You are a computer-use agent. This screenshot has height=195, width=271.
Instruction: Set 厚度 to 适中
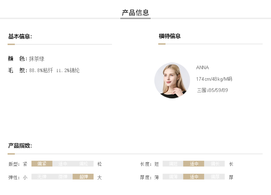[194, 177]
